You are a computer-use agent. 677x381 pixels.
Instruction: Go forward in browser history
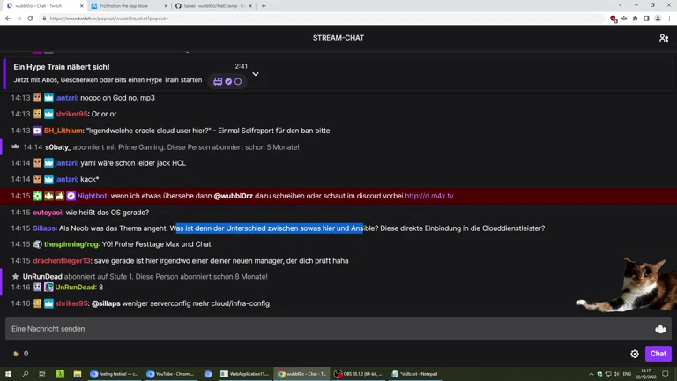coord(19,19)
